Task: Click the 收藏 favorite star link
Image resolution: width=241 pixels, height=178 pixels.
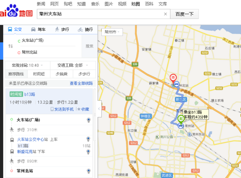Action: (83, 109)
